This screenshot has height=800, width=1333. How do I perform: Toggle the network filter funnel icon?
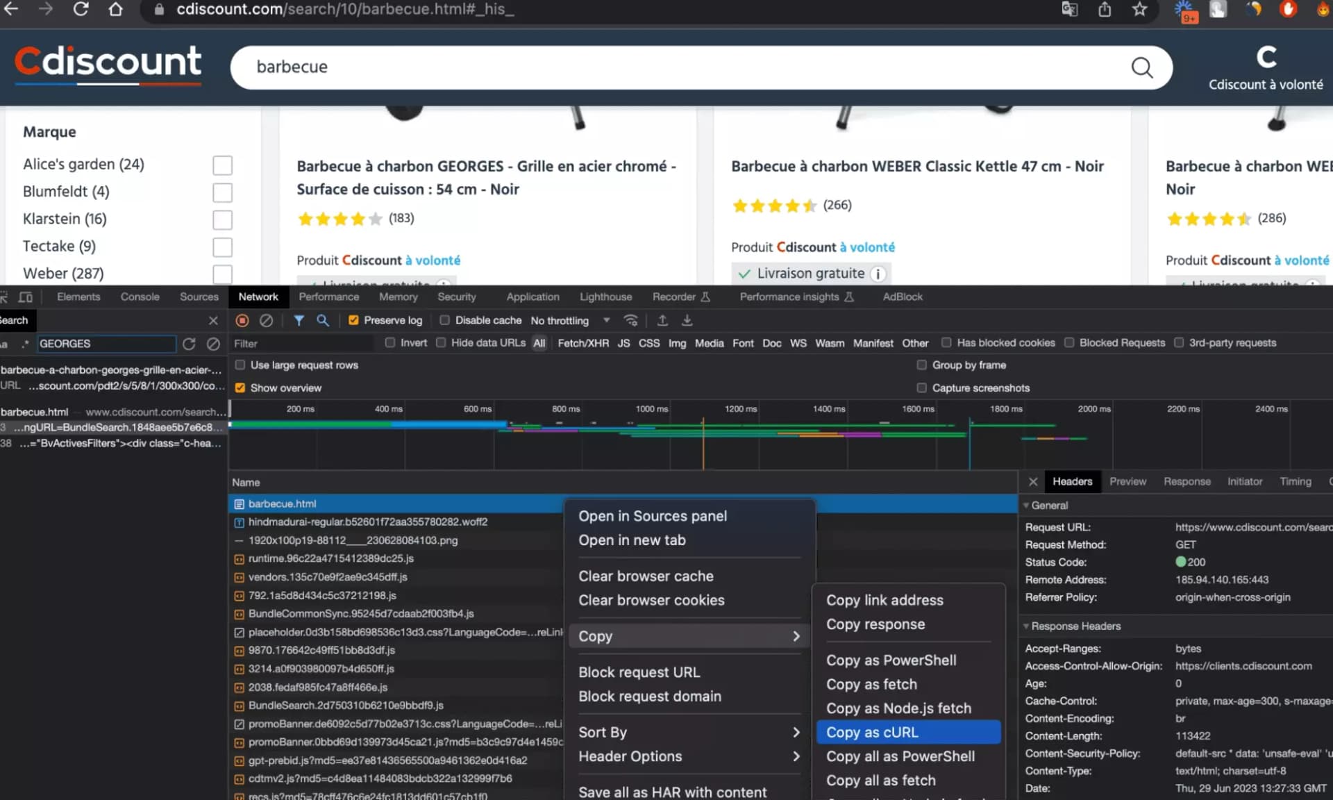point(299,320)
